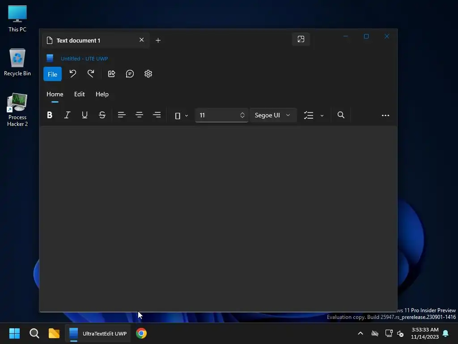Click the Undo arrow icon
458x344 pixels.
click(73, 74)
